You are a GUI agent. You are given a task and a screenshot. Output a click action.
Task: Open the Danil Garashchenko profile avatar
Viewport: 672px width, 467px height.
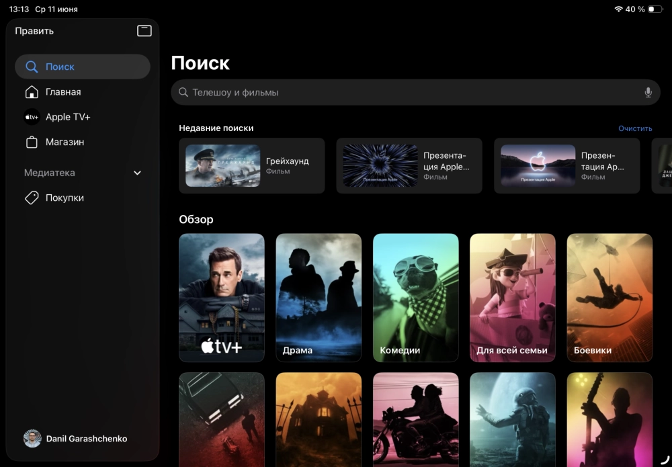pyautogui.click(x=32, y=439)
